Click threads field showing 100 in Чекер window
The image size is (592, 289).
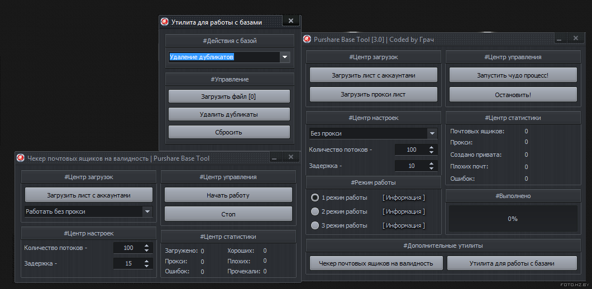point(128,248)
